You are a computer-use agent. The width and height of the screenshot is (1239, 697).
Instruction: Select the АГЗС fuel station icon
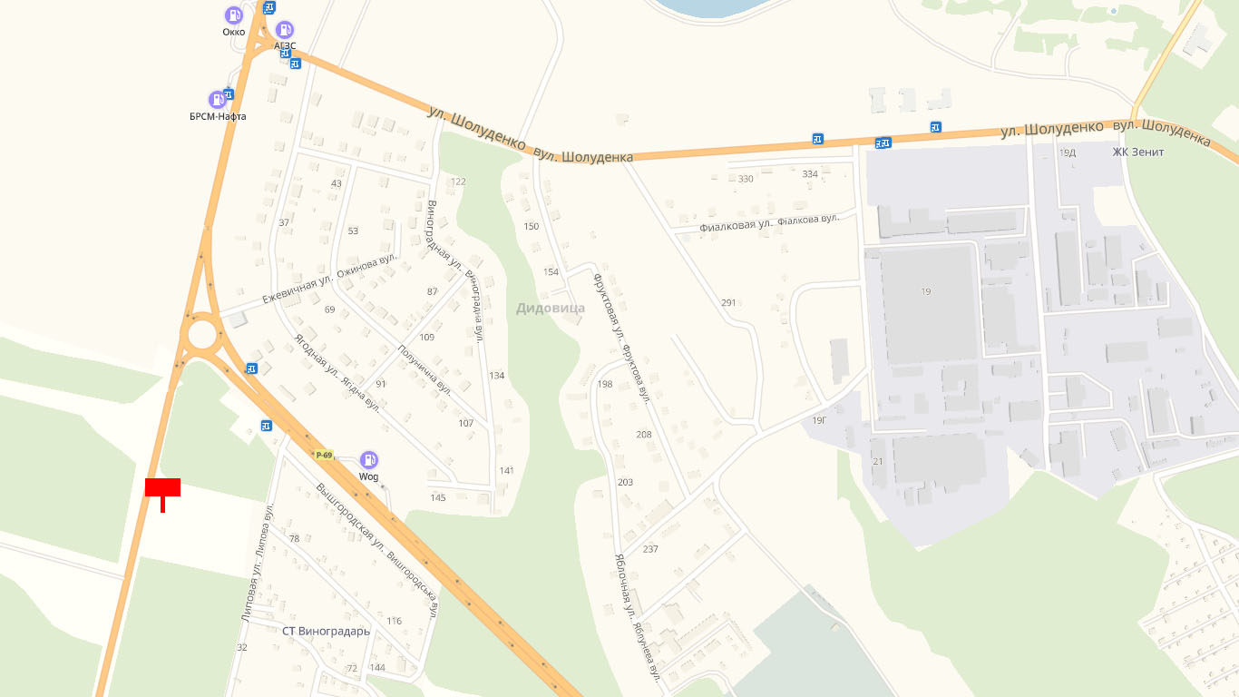tap(285, 30)
